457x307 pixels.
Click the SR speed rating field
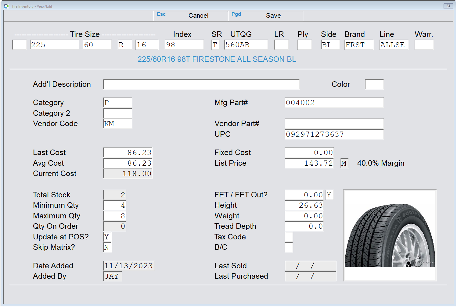tap(215, 45)
